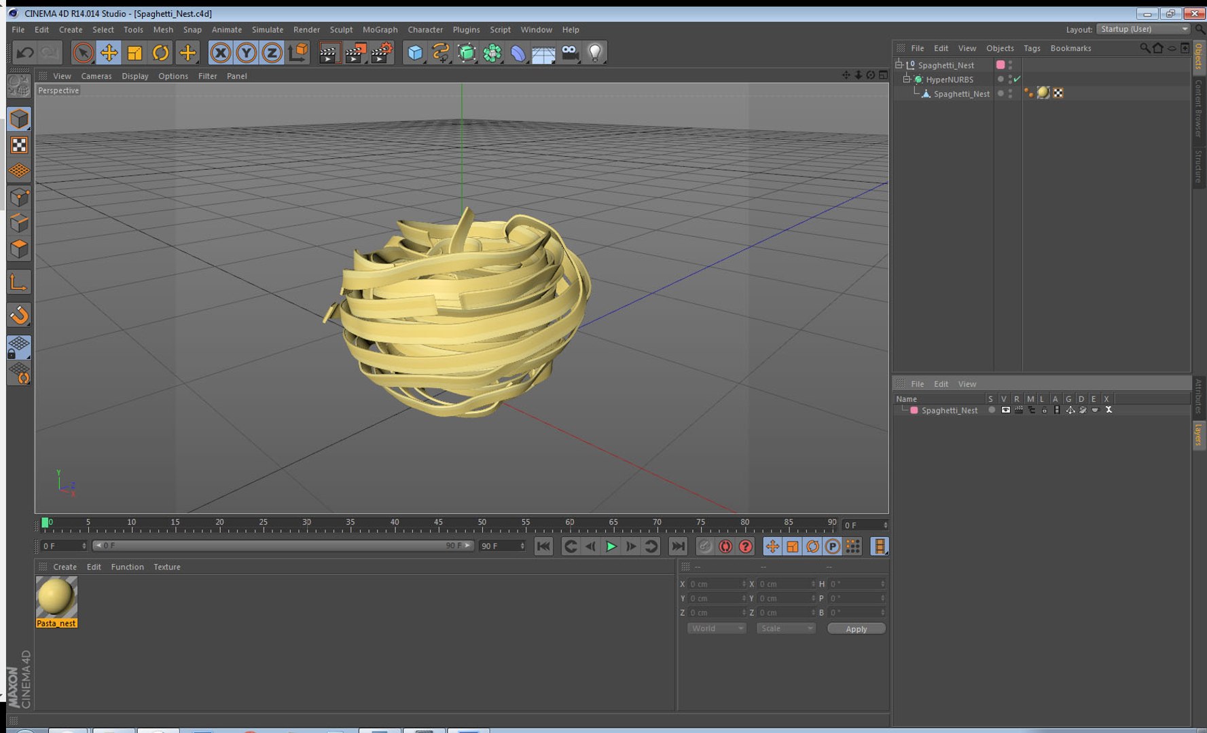The image size is (1207, 733).
Task: Switch to Points mode
Action: 19,198
